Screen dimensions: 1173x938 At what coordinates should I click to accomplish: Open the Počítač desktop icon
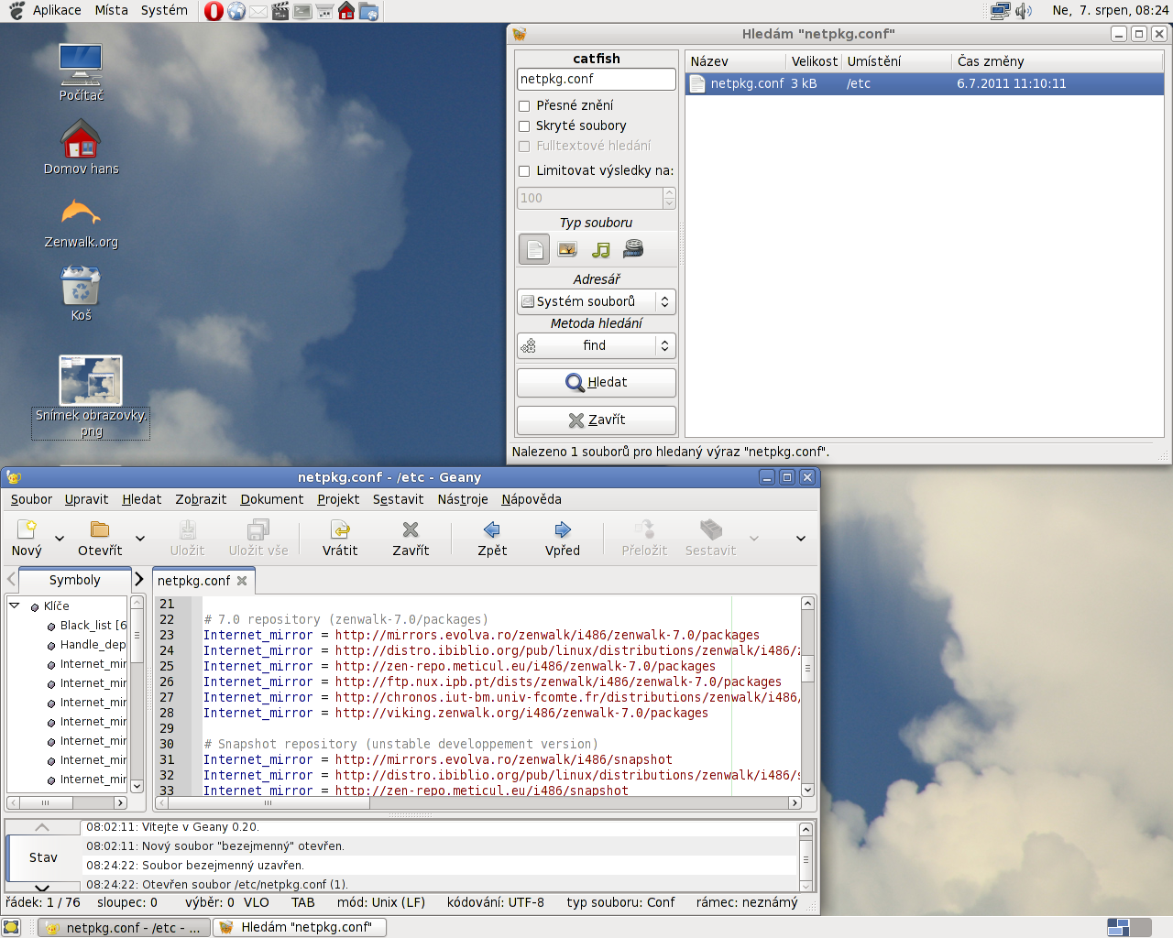pos(81,72)
